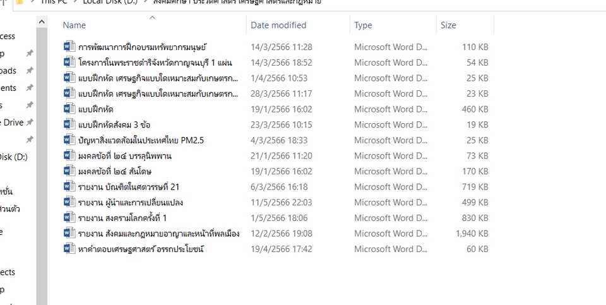Select file name รายงาน ผู้นำและการเปลี่ยนแปลง
606x305 pixels.
pyautogui.click(x=130, y=203)
